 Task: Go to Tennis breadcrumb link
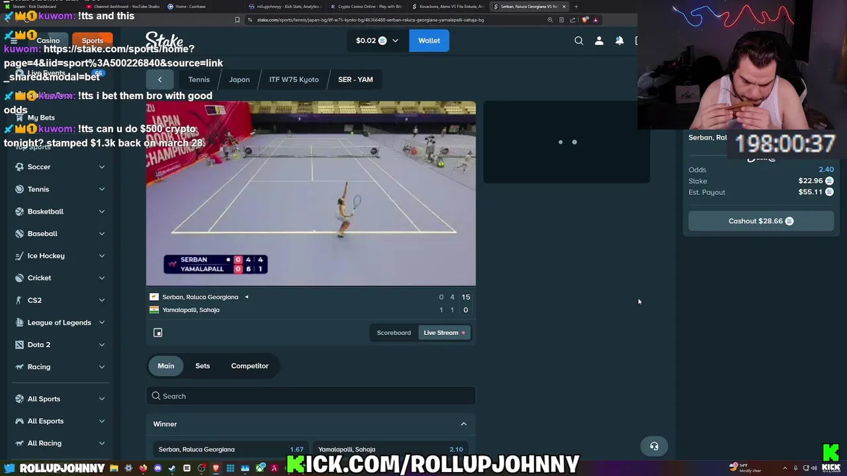199,79
